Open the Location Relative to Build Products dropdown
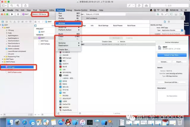Screen dimensions: 190x127 point(172,34)
